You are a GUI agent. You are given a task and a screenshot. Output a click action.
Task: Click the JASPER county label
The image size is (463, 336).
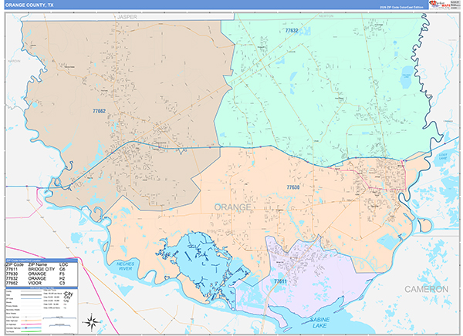127,17
